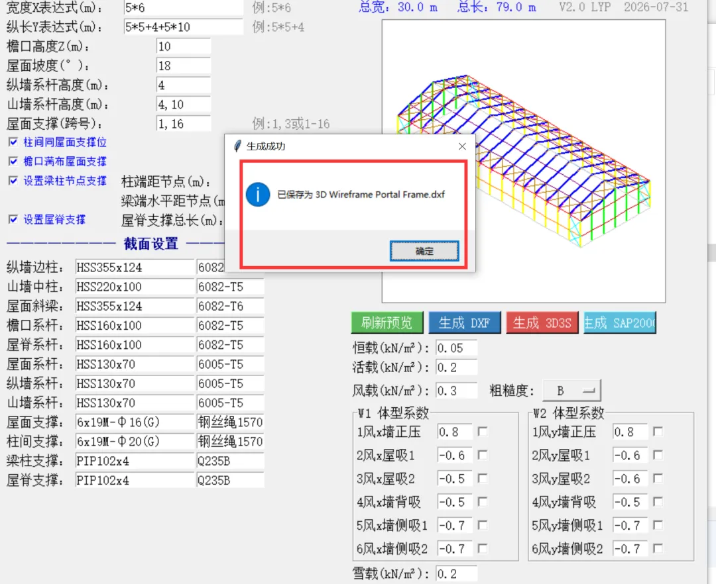Click the red 生成 3D3S button
The image size is (716, 584).
pyautogui.click(x=542, y=322)
